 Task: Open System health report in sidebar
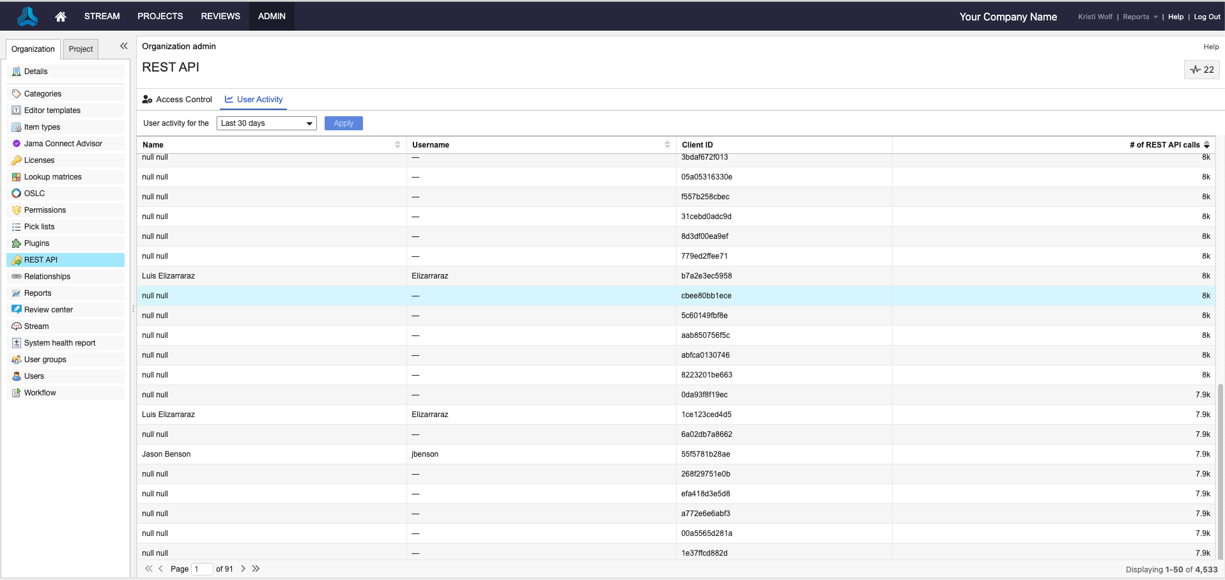59,343
